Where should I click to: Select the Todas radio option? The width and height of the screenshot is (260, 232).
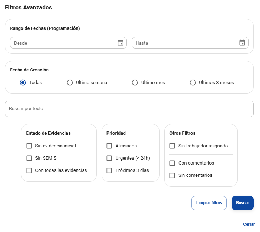coord(23,83)
